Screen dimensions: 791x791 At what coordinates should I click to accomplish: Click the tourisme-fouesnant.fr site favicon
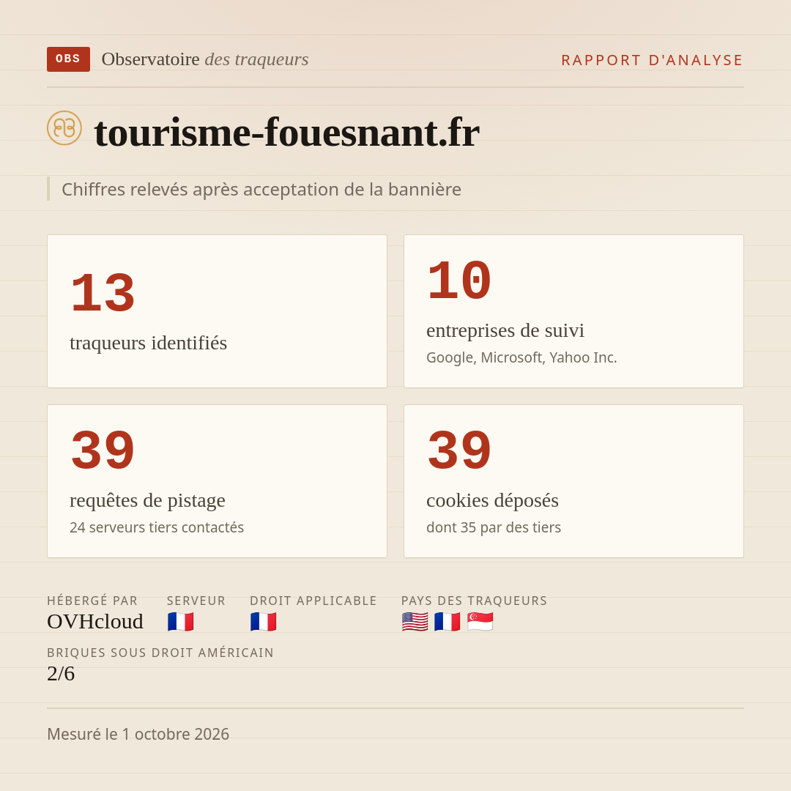pyautogui.click(x=64, y=127)
